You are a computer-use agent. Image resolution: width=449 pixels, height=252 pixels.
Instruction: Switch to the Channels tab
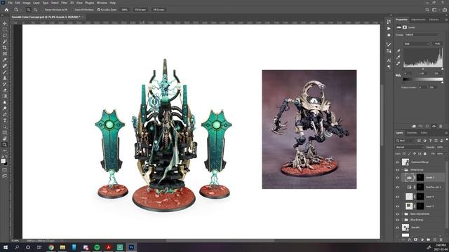coord(412,133)
